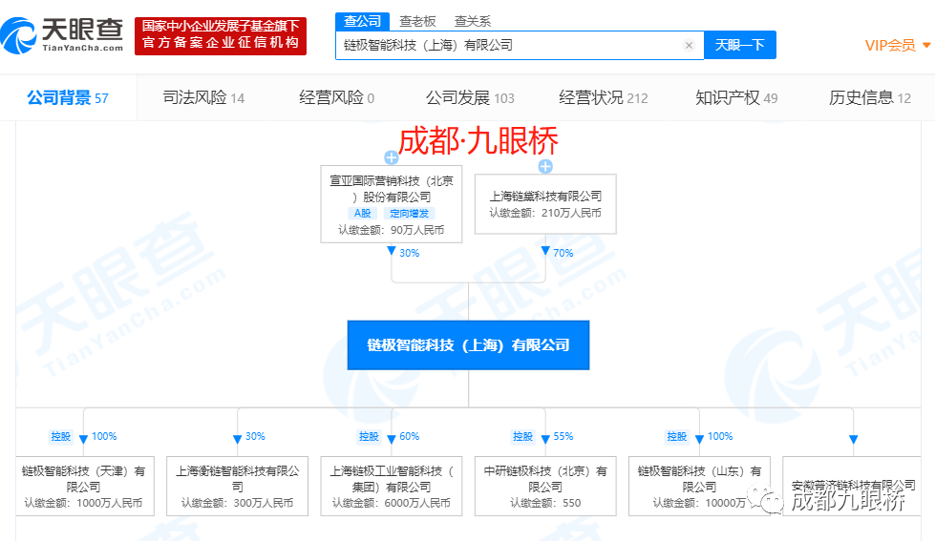Clear the search field with X icon
The image size is (935, 541).
click(689, 45)
